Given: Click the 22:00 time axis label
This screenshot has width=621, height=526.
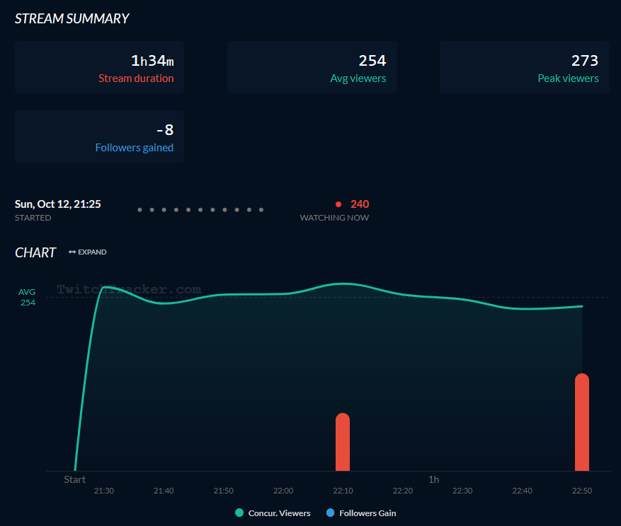Looking at the screenshot, I should (283, 491).
